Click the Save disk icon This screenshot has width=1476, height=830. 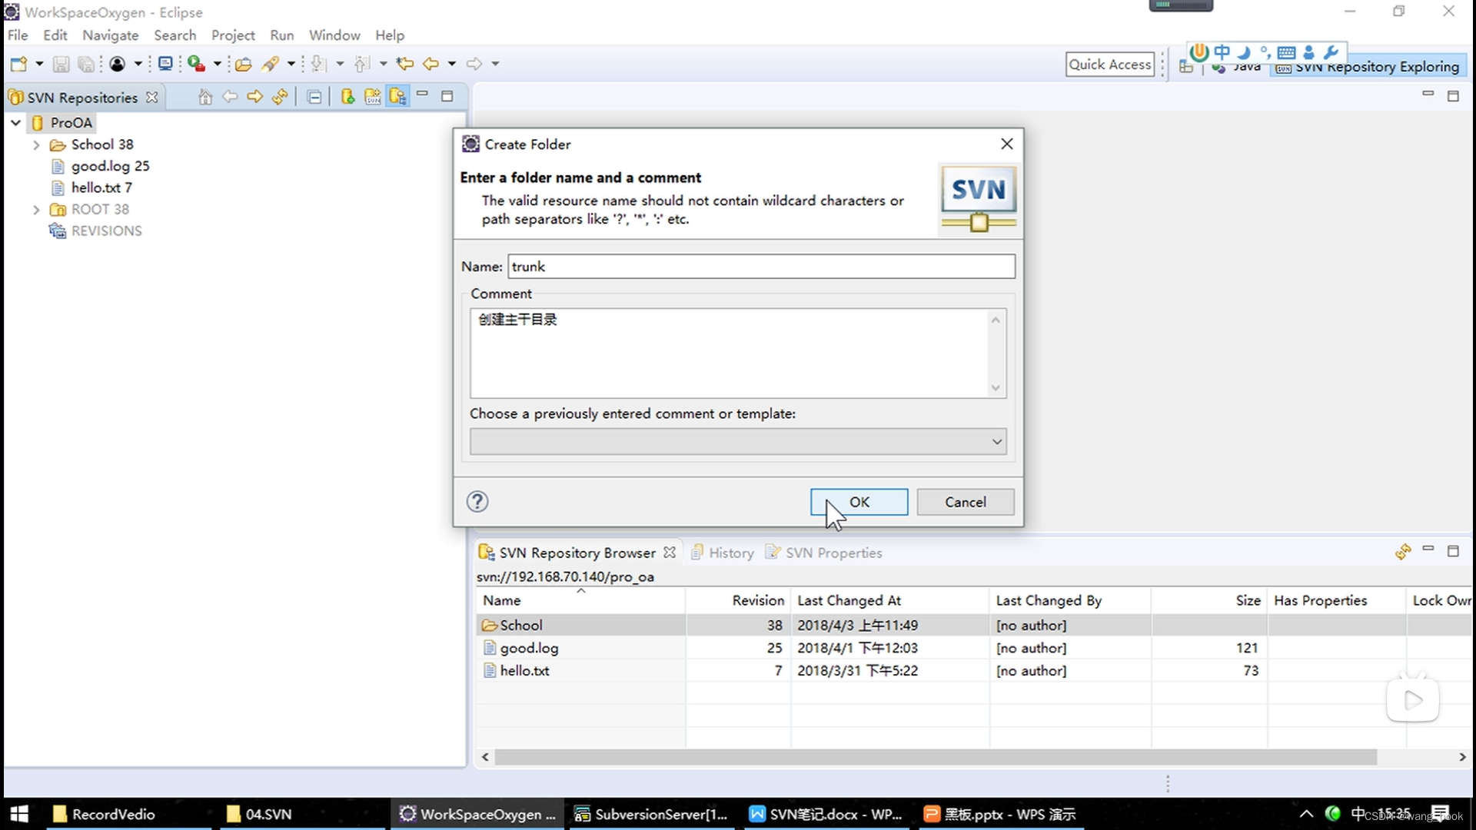61,64
